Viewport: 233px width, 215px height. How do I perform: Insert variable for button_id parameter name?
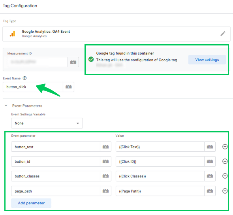106,161
